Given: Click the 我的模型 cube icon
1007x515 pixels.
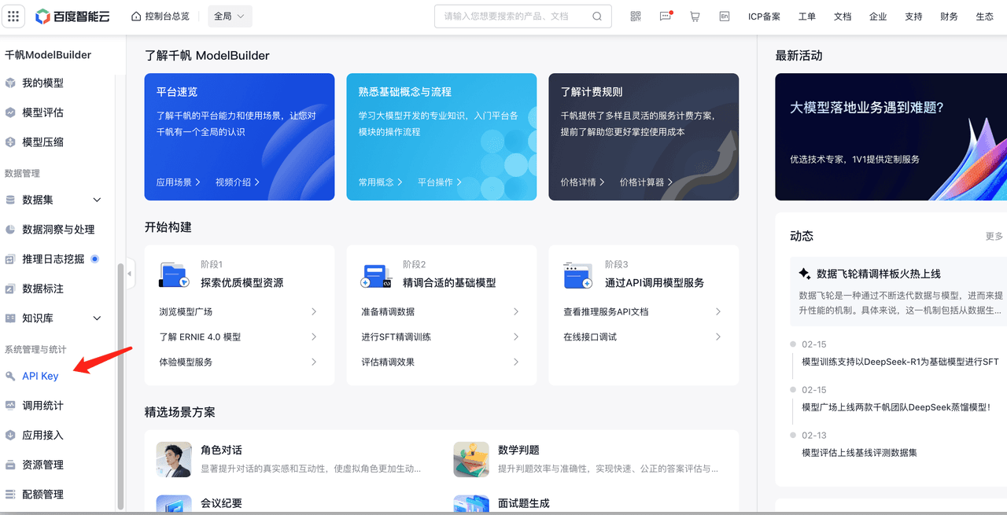Looking at the screenshot, I should click(10, 83).
